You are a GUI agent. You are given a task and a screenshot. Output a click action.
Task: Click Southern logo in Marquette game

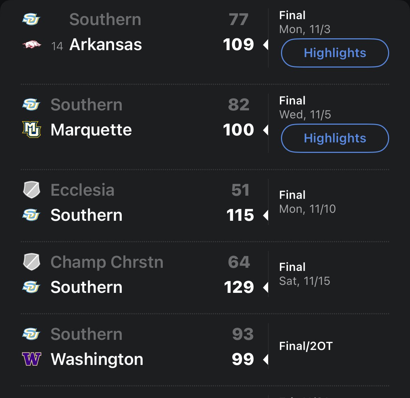pos(32,104)
